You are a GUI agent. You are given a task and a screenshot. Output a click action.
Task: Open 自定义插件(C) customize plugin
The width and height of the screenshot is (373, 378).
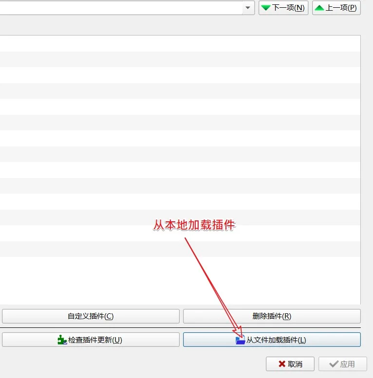[91, 316]
